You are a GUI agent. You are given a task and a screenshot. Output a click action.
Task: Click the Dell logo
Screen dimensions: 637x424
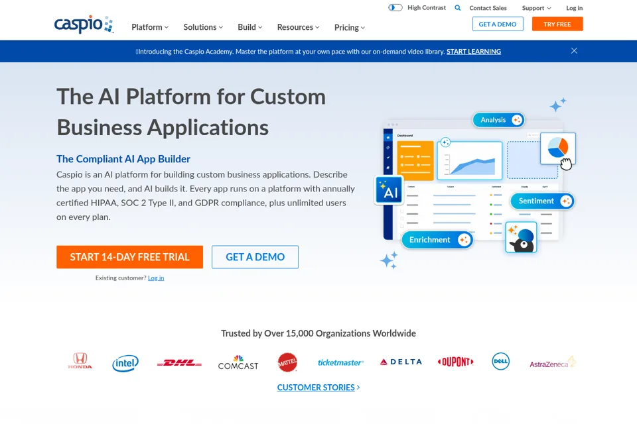pos(500,361)
